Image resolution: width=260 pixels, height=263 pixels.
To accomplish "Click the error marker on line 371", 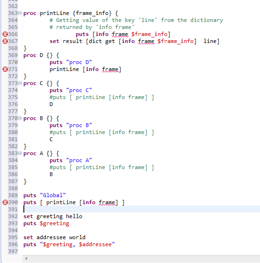I will pos(5,69).
